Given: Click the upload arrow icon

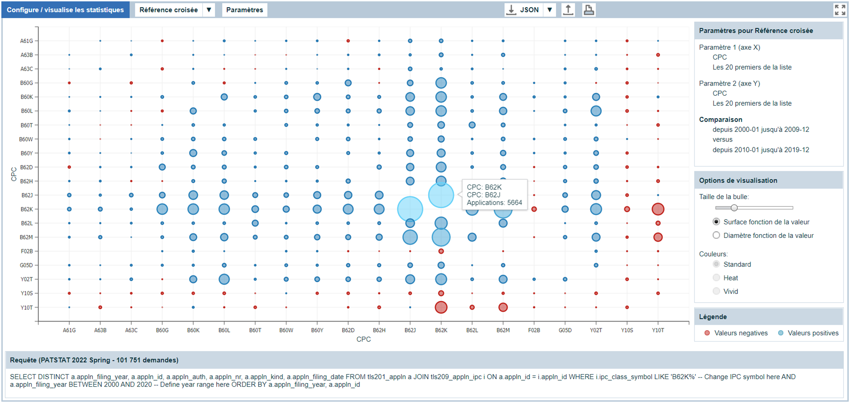Looking at the screenshot, I should click(x=568, y=10).
